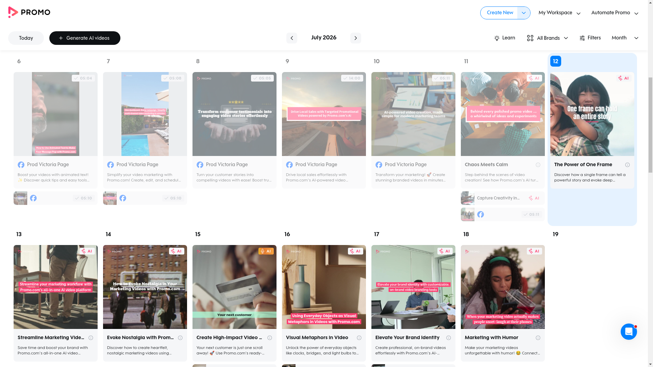Click the July 2026 month label
The height and width of the screenshot is (367, 653).
tap(324, 38)
